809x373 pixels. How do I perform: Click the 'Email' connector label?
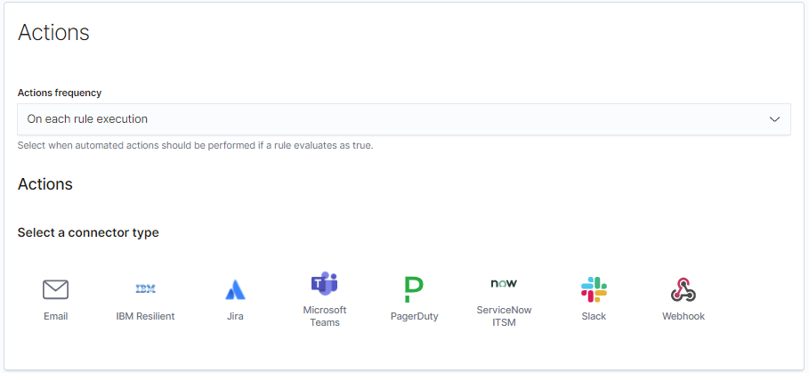pos(56,316)
